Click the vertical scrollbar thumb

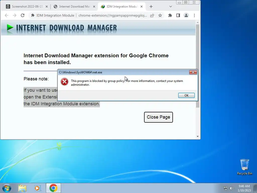click(198, 66)
